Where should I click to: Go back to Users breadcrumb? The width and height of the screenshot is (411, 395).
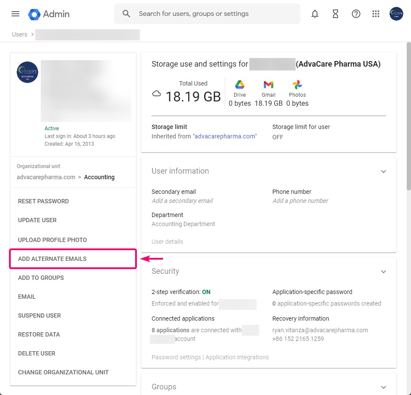(19, 34)
